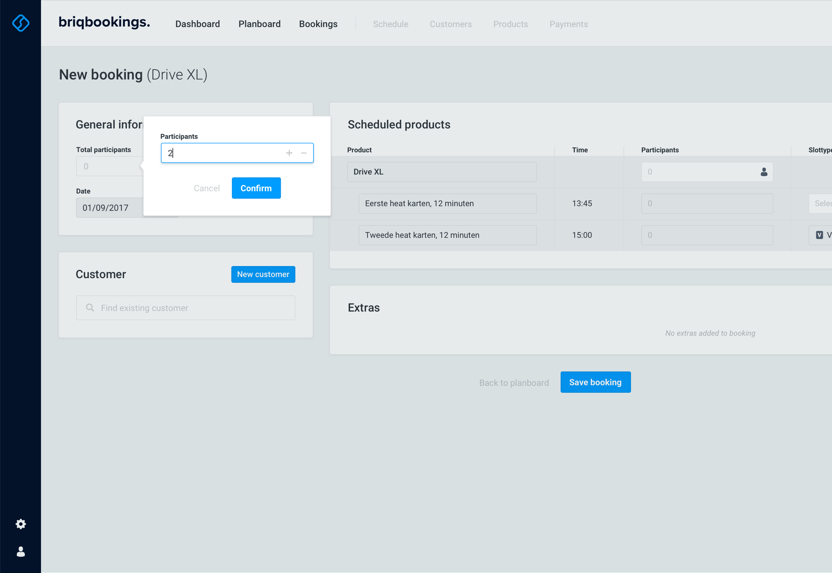Follow the Back to planboard link
The width and height of the screenshot is (832, 573).
[x=513, y=383]
